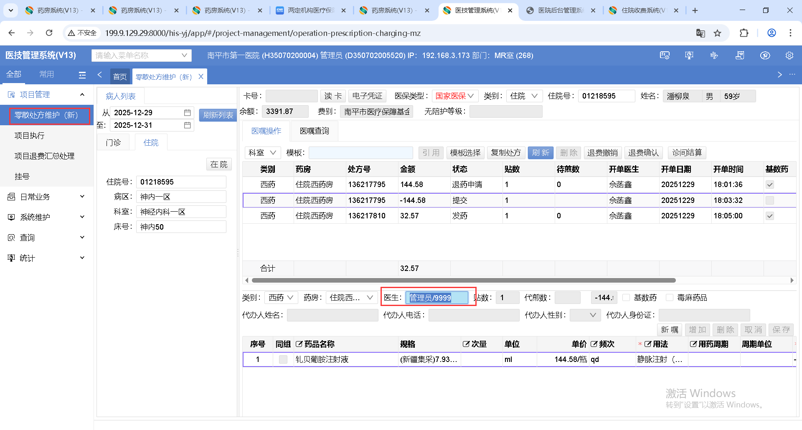
Task: Open the 医保类型 国家医保 dropdown
Action: (x=454, y=96)
